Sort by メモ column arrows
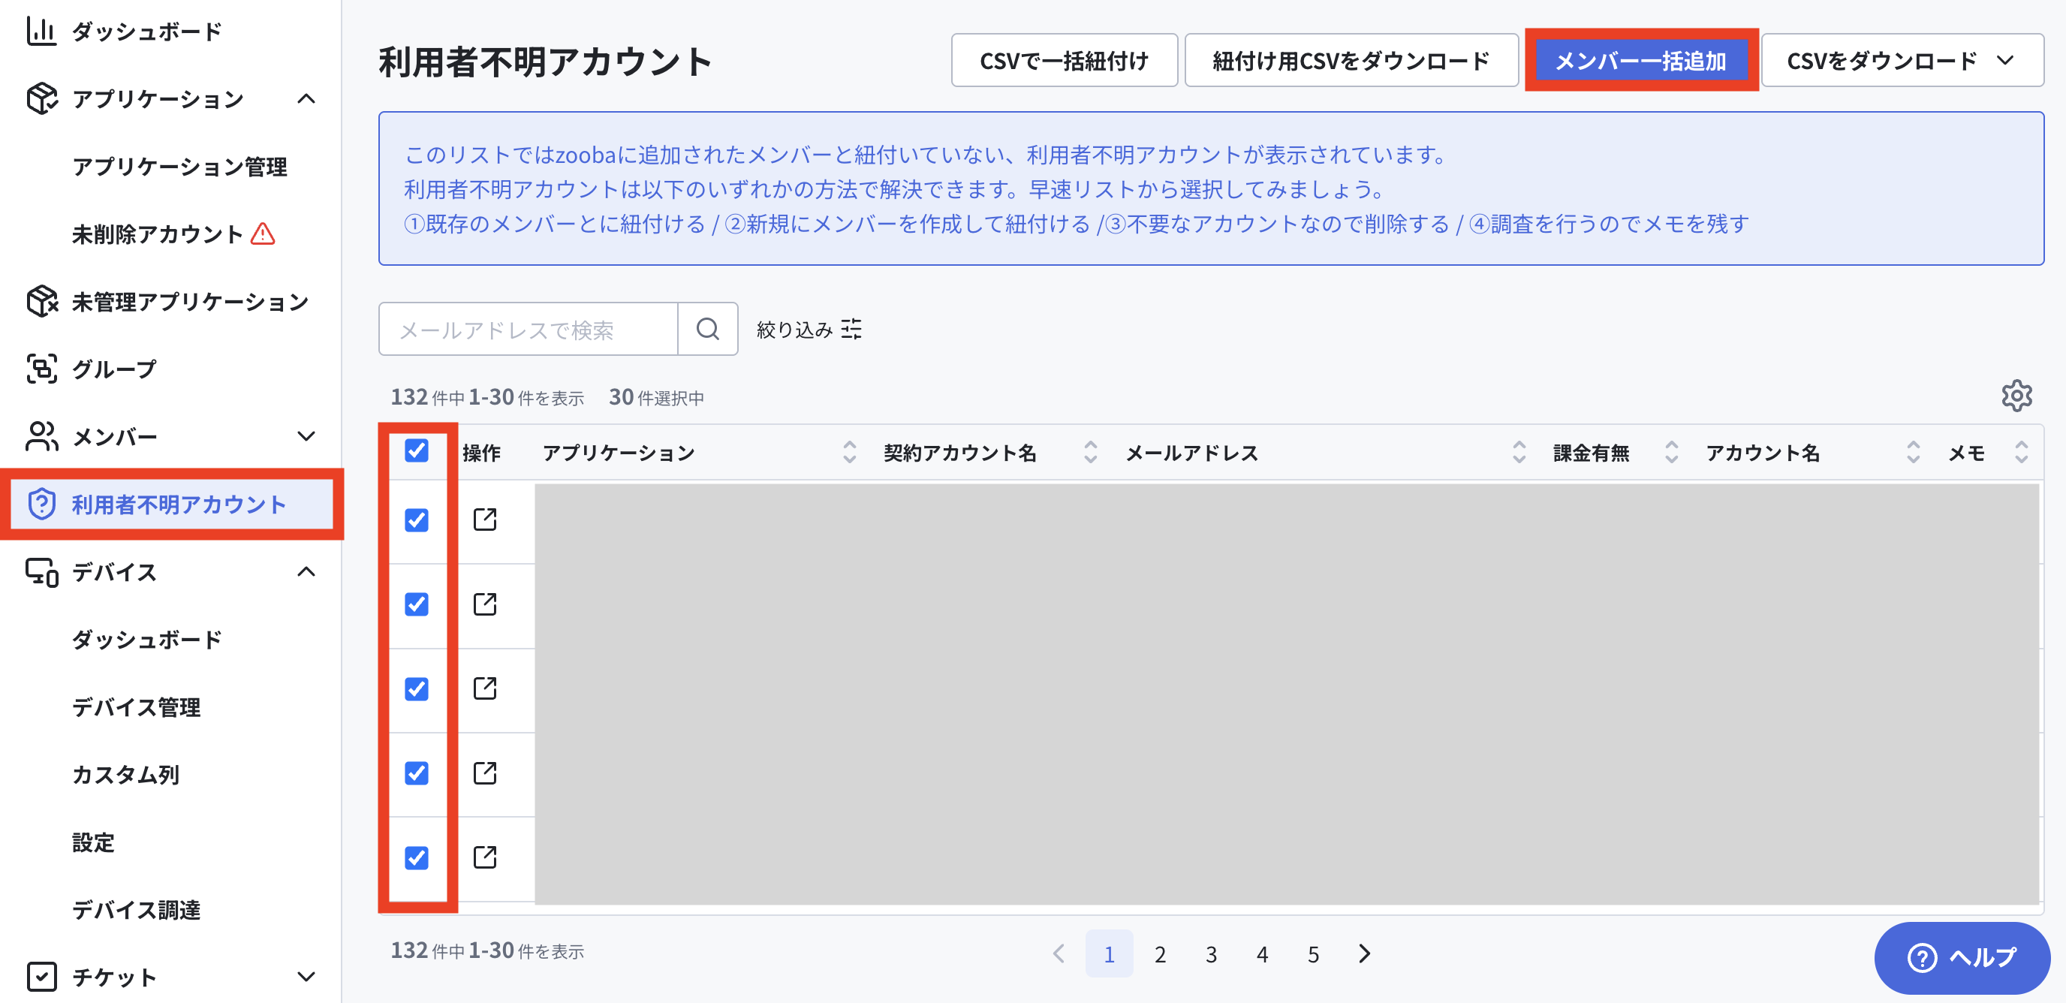Viewport: 2066px width, 1003px height. [2022, 452]
